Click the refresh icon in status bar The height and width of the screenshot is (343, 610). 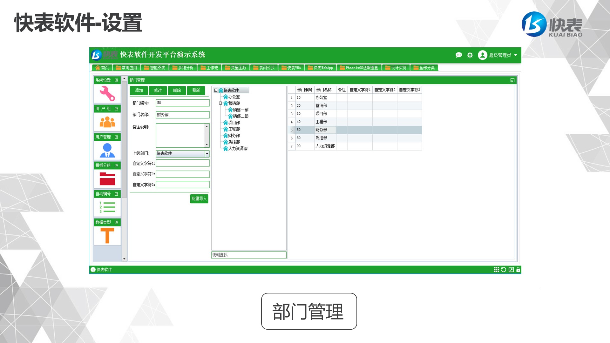pyautogui.click(x=504, y=270)
